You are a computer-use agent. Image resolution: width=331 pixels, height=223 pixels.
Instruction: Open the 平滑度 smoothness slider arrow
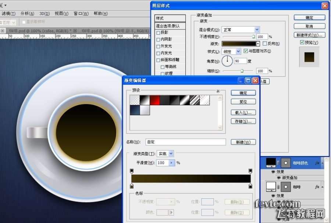(x=172, y=163)
